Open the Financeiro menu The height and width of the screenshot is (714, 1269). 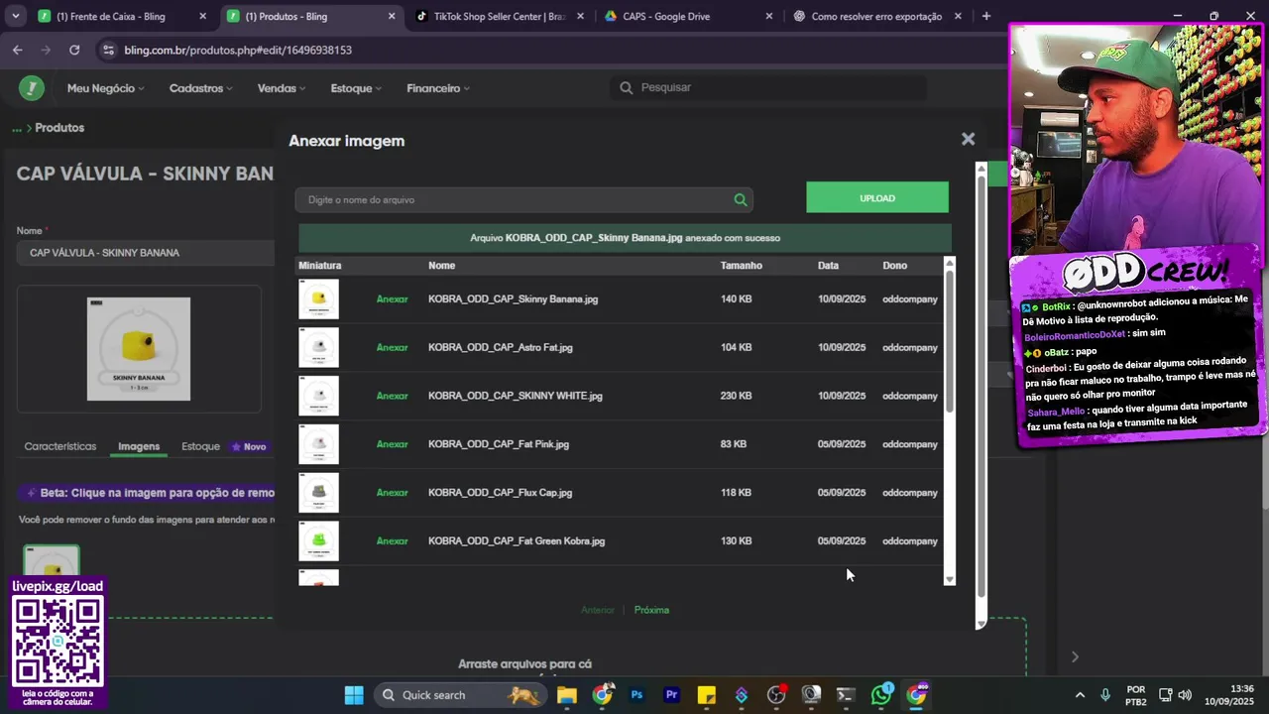point(437,88)
